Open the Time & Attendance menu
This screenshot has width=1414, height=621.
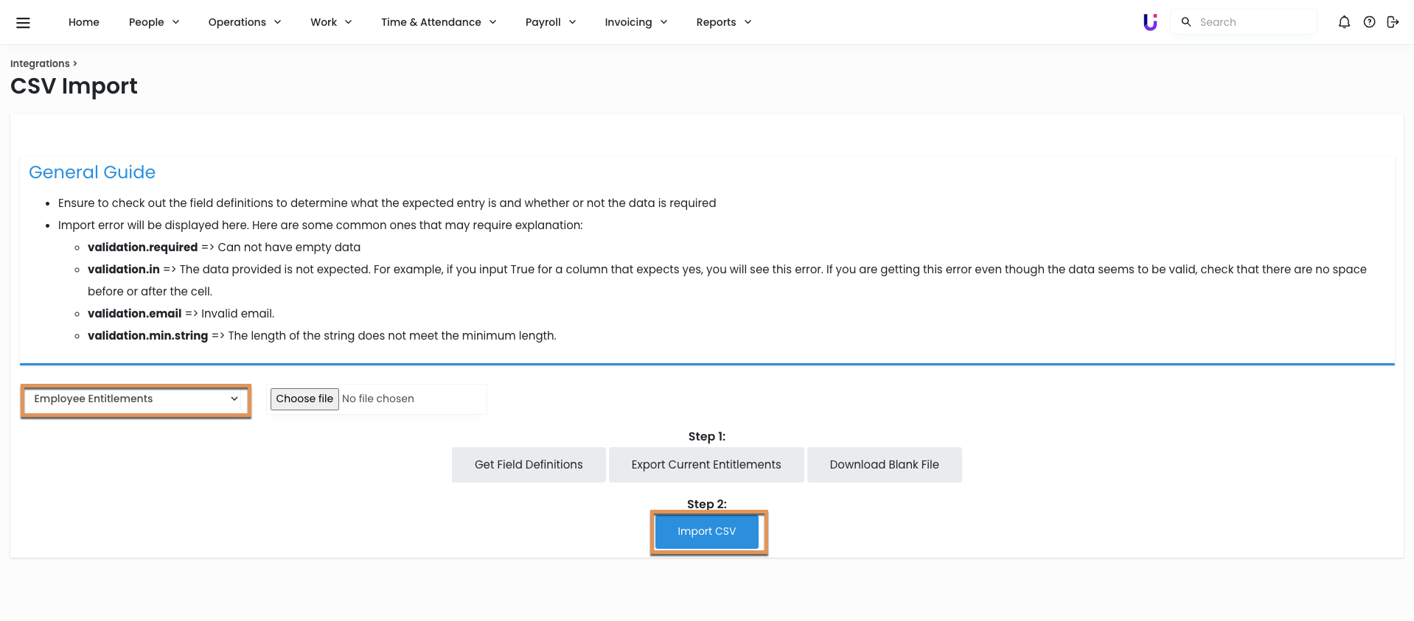coord(438,22)
